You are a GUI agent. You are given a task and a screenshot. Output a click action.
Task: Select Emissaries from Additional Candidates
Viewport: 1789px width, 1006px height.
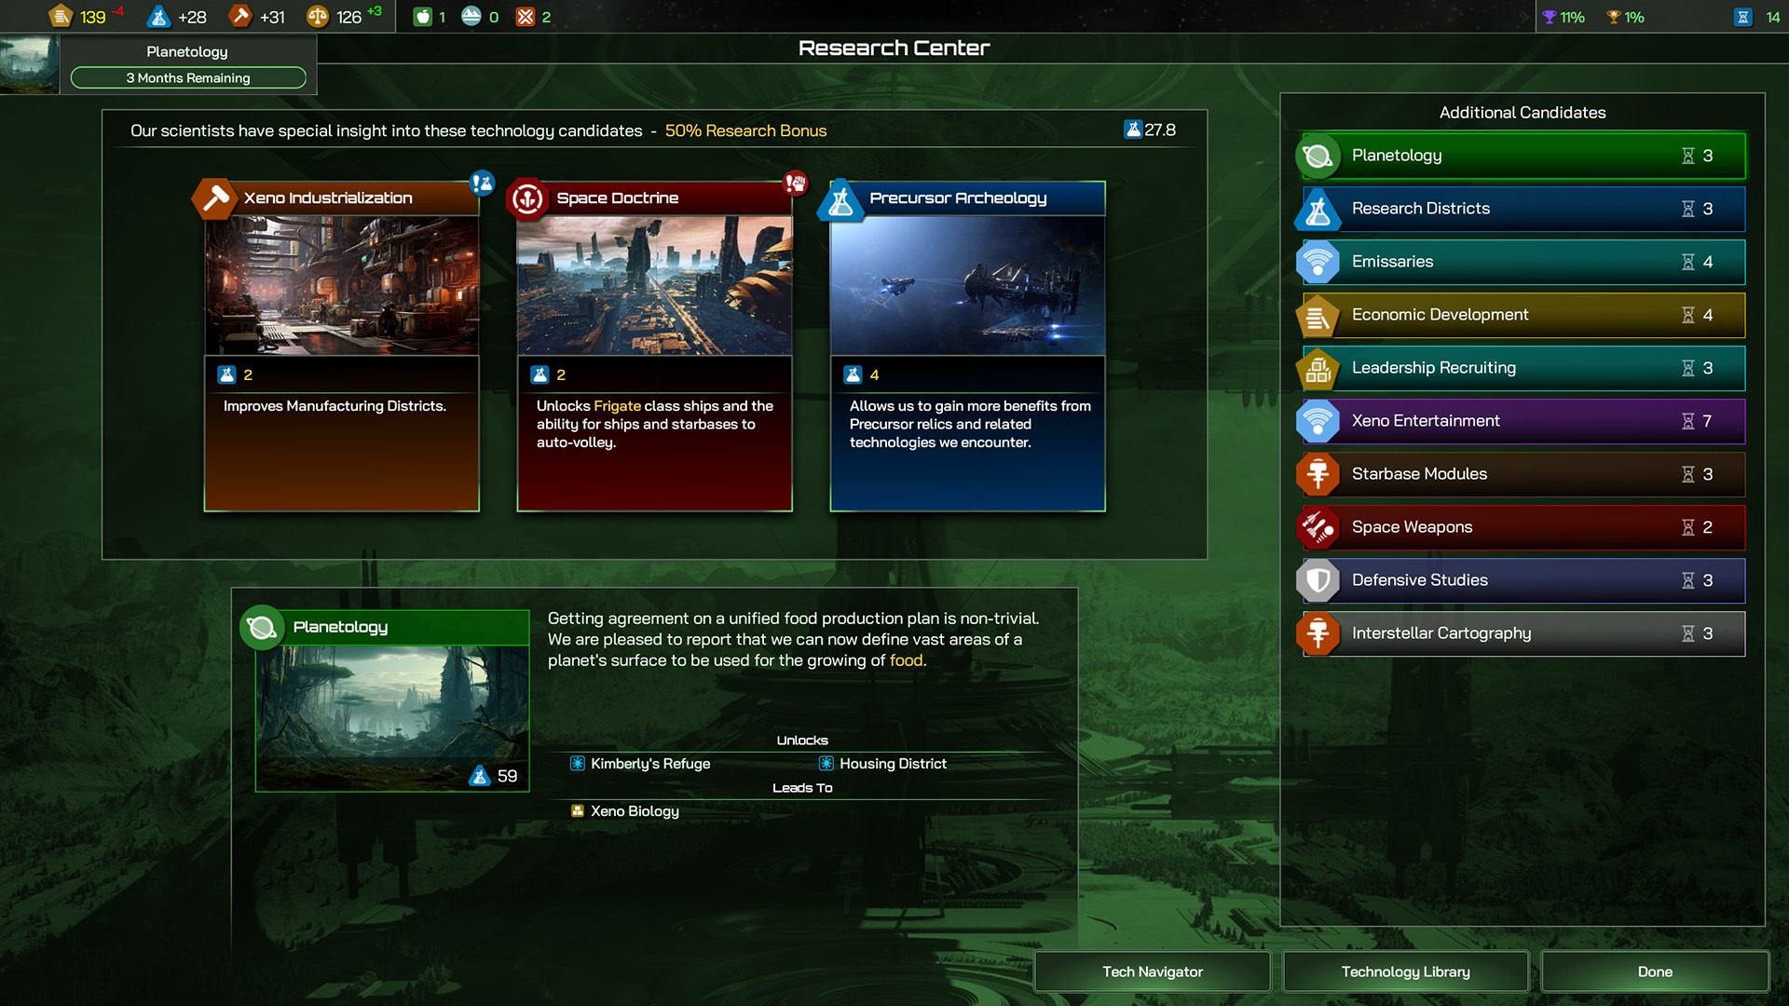click(x=1523, y=262)
